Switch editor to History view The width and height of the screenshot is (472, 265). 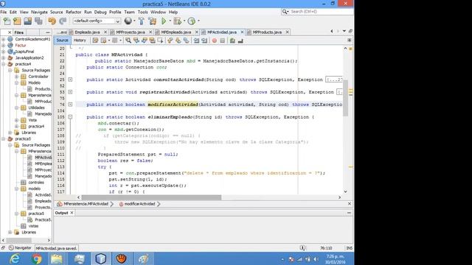[x=80, y=40]
